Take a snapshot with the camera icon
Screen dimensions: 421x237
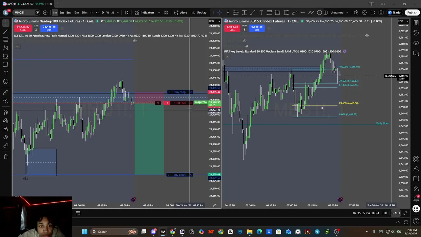381,13
